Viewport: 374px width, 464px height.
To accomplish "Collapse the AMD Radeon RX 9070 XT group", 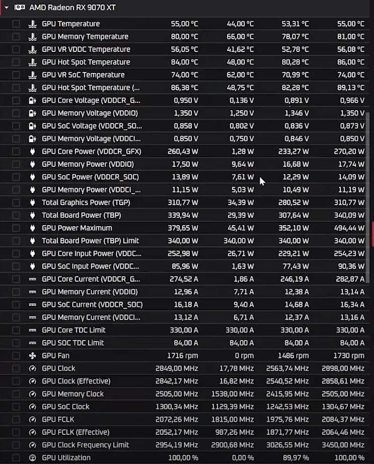I will (x=7, y=8).
